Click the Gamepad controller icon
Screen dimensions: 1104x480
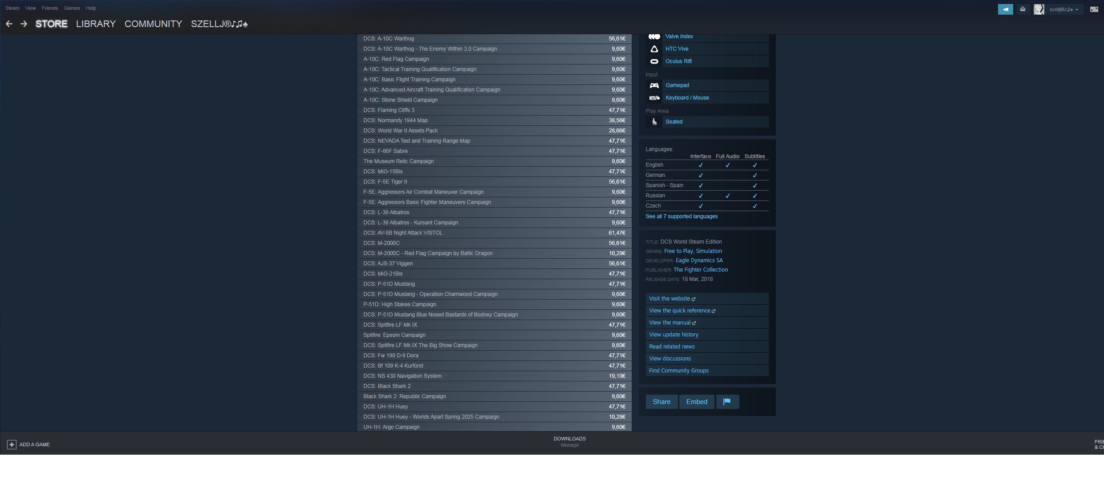pyautogui.click(x=654, y=85)
